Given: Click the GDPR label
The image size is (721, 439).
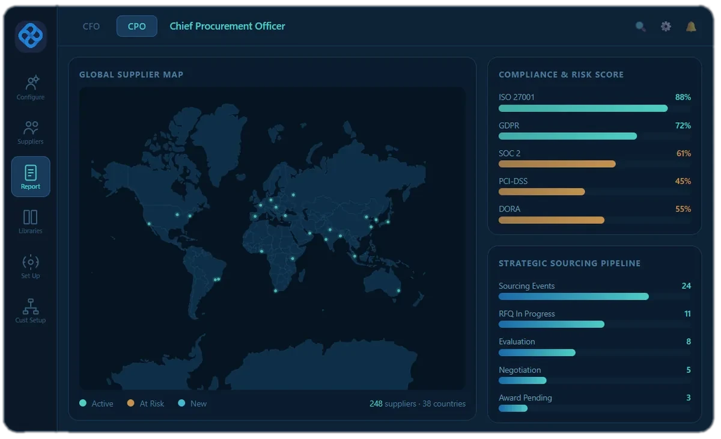Looking at the screenshot, I should click(509, 125).
